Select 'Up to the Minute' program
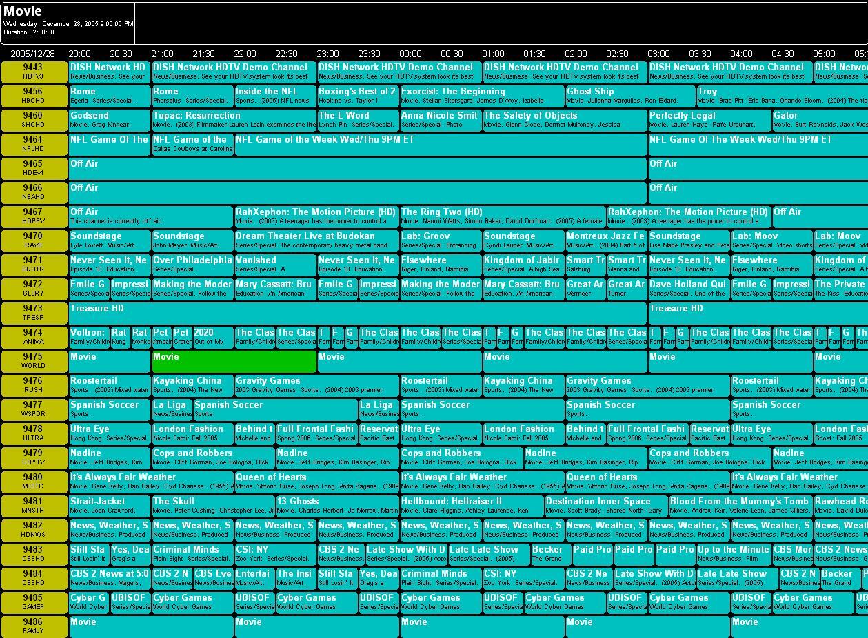The width and height of the screenshot is (868, 638). click(734, 555)
